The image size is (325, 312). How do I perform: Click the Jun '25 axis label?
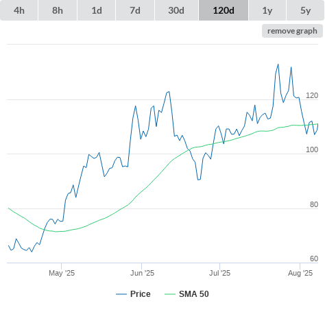(x=142, y=273)
